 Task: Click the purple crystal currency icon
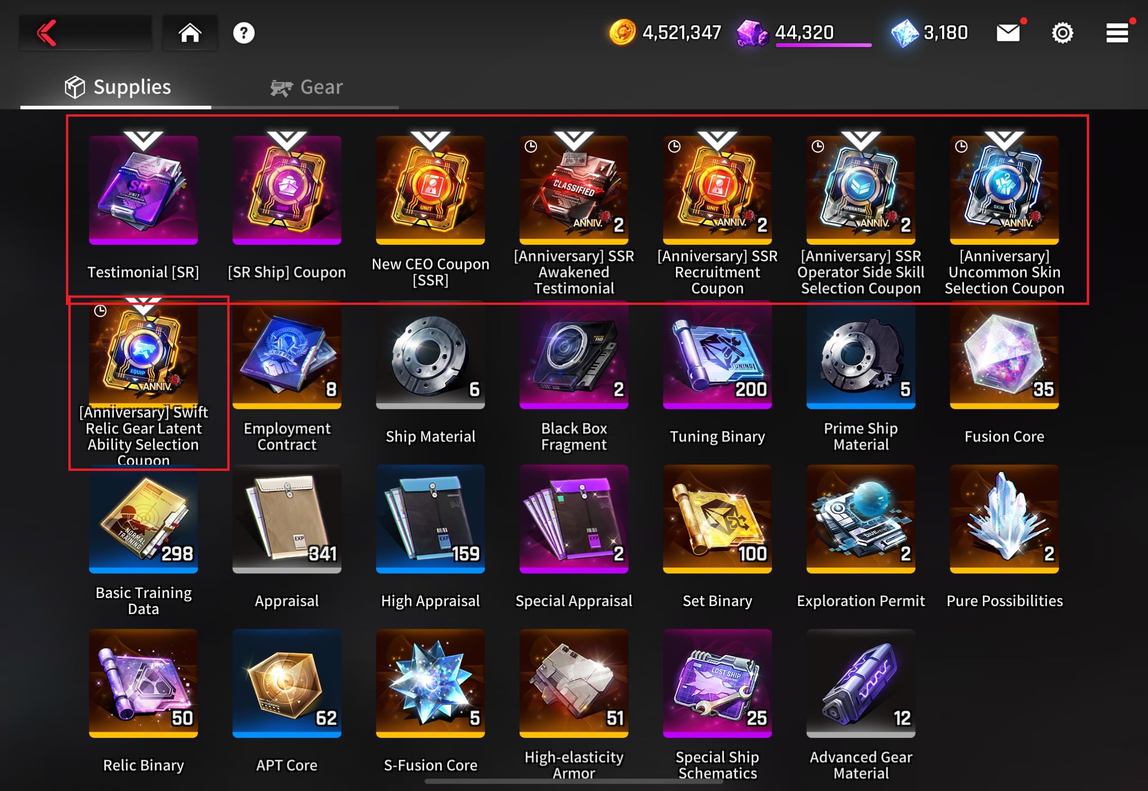coord(752,33)
